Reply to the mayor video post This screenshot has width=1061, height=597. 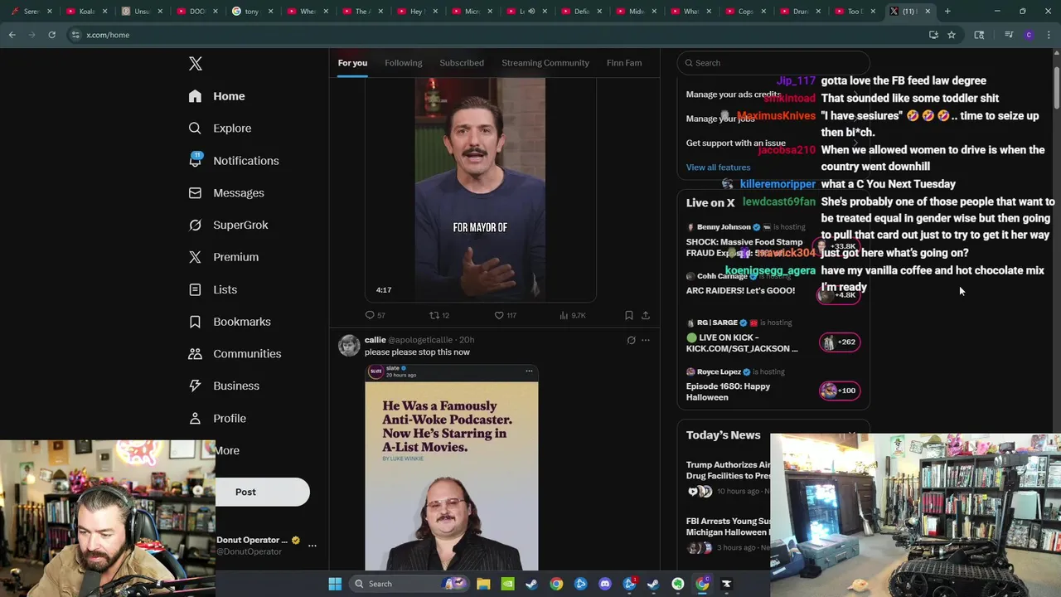[375, 315]
